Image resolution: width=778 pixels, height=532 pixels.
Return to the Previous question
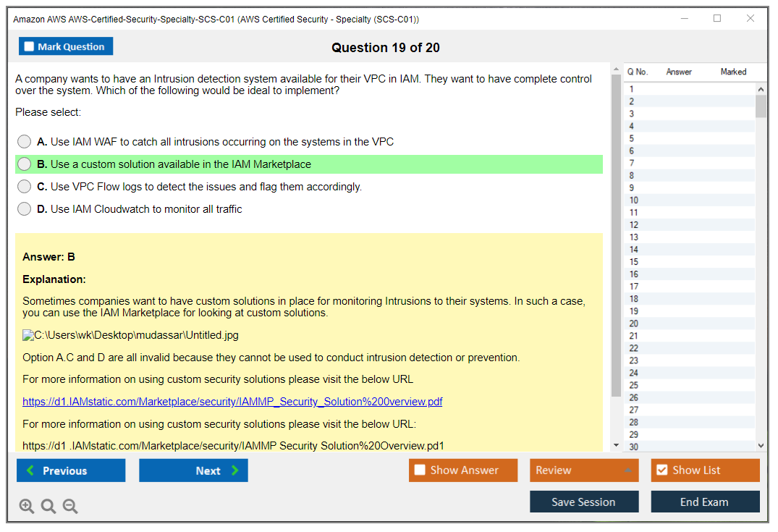(71, 470)
